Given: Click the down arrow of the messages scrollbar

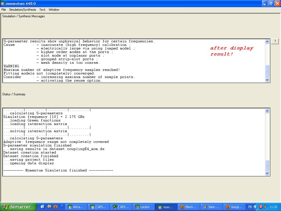Looking at the screenshot, I should point(267,80).
